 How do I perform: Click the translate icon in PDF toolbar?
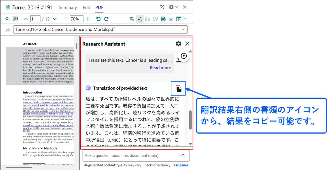132,19
